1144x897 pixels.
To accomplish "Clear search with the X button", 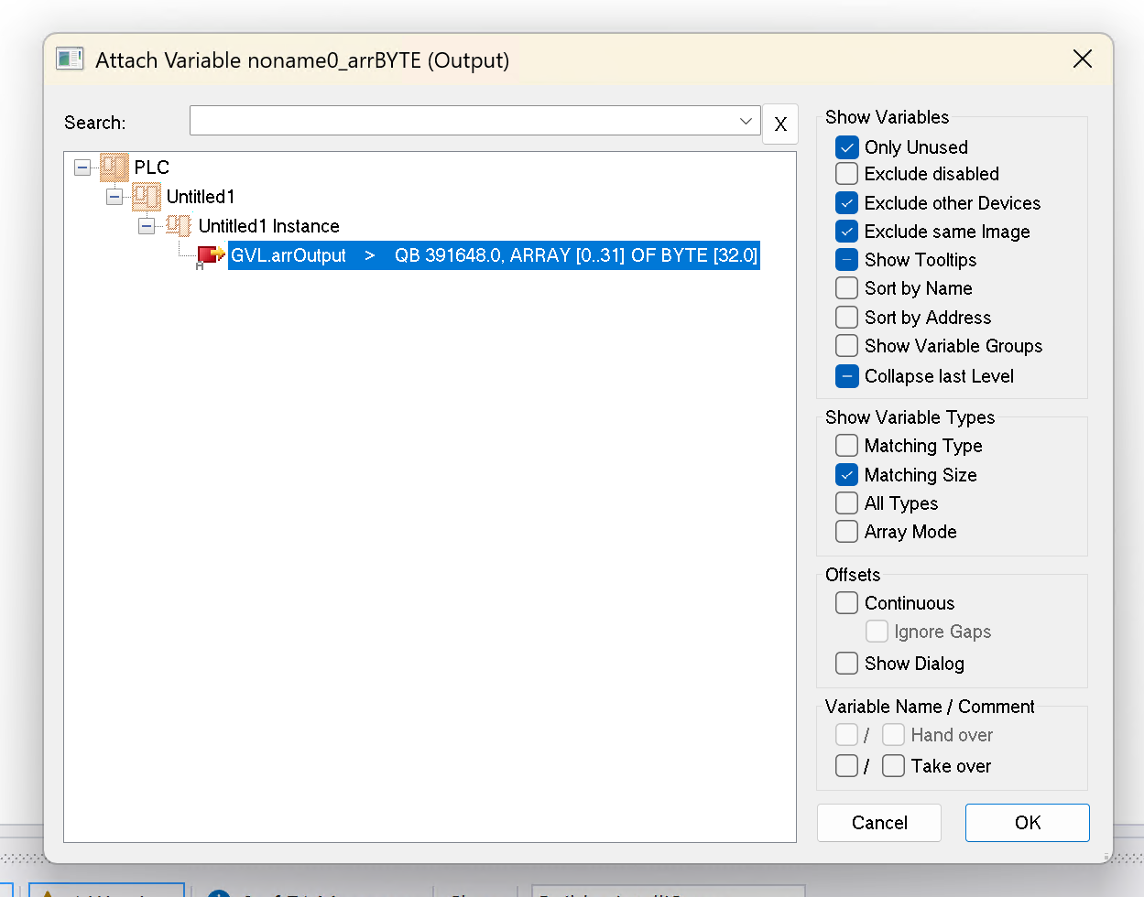I will (x=780, y=124).
